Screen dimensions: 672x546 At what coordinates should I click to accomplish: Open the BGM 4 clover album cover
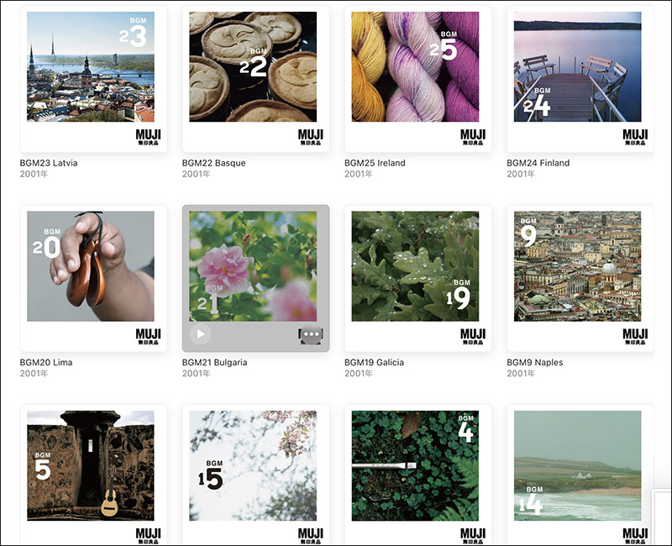click(418, 475)
